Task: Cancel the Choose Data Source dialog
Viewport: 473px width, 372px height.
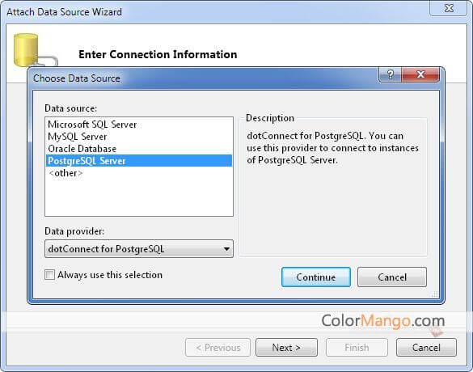Action: pyautogui.click(x=392, y=277)
